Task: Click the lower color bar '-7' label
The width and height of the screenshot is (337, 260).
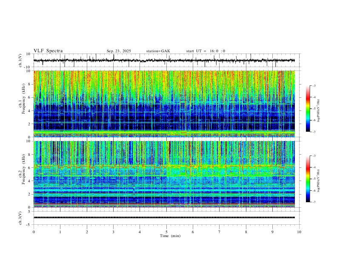Action: (314, 202)
